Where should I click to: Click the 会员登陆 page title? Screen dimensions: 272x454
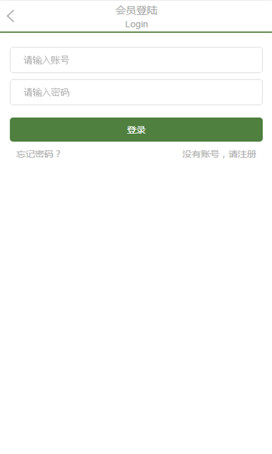click(137, 10)
